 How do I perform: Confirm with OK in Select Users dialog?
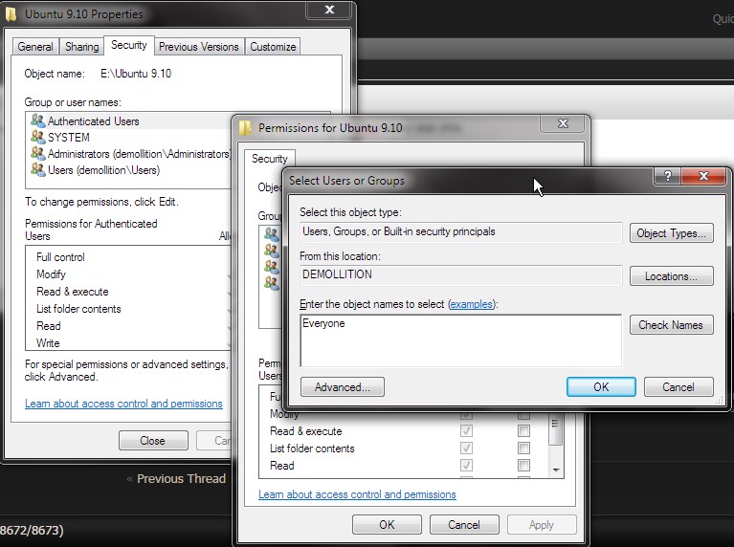[601, 387]
